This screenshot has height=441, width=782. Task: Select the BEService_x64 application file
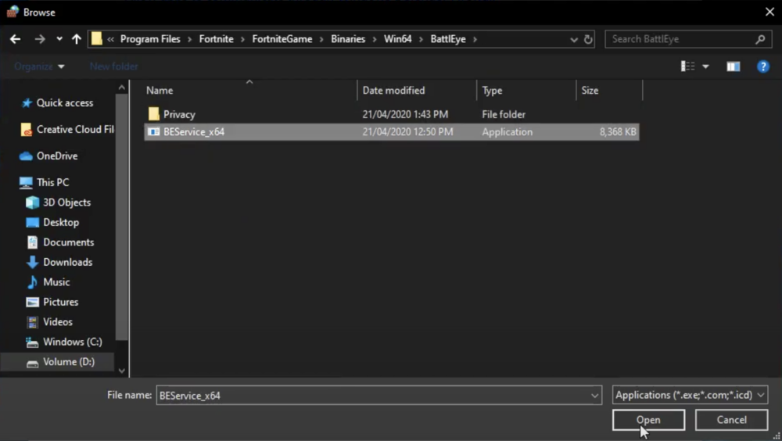(x=194, y=132)
